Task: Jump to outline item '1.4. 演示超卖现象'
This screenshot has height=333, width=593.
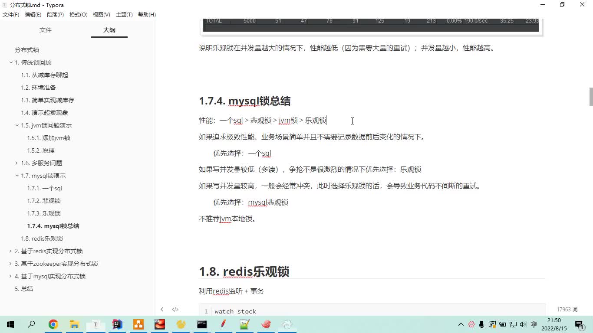Action: pos(44,113)
